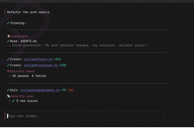The image size is (194, 129).
Task: Click the Security scan satellite icon
Action: pyautogui.click(x=8, y=96)
